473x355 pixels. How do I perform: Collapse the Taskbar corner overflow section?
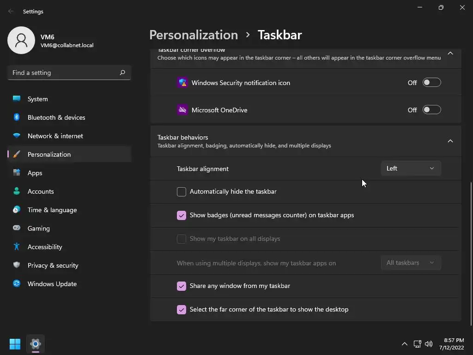[450, 54]
